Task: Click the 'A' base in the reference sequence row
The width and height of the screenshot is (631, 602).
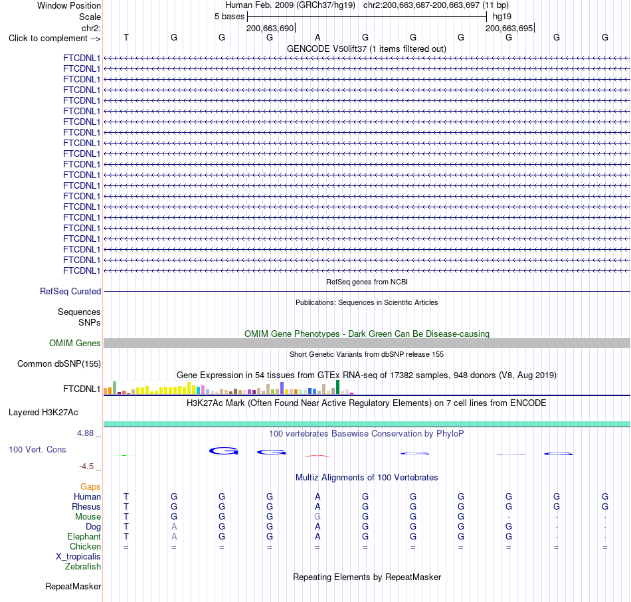Action: pos(317,37)
